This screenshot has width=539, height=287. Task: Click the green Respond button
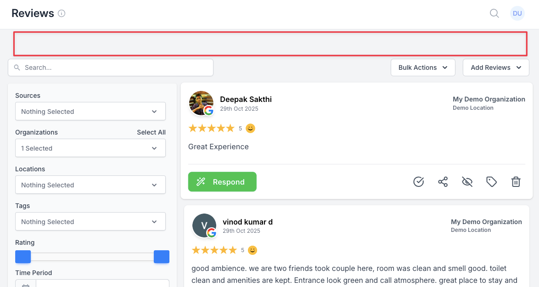click(x=222, y=182)
